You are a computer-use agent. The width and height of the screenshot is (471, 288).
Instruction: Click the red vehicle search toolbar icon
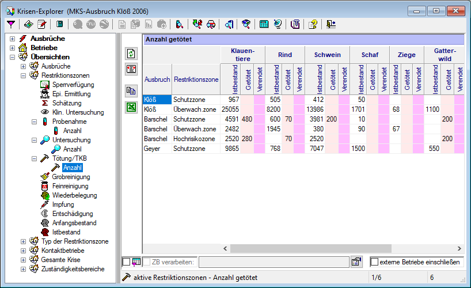click(211, 24)
